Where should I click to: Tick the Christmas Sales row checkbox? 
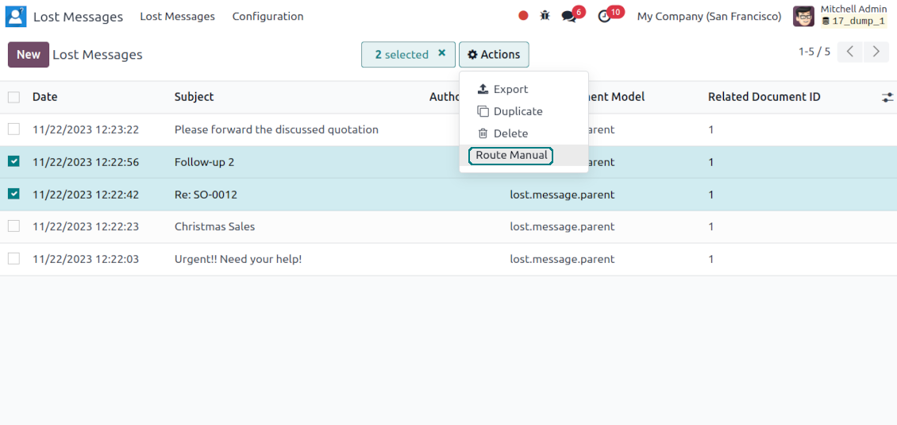[13, 226]
